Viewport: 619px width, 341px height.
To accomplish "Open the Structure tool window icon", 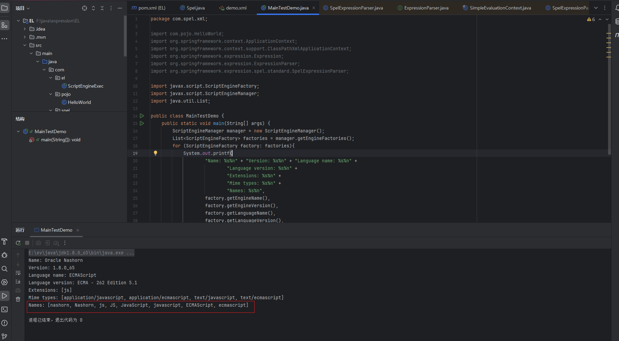I will click(4, 25).
